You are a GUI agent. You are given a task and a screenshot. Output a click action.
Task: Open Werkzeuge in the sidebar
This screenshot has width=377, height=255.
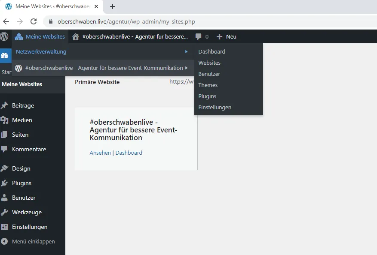coord(27,212)
